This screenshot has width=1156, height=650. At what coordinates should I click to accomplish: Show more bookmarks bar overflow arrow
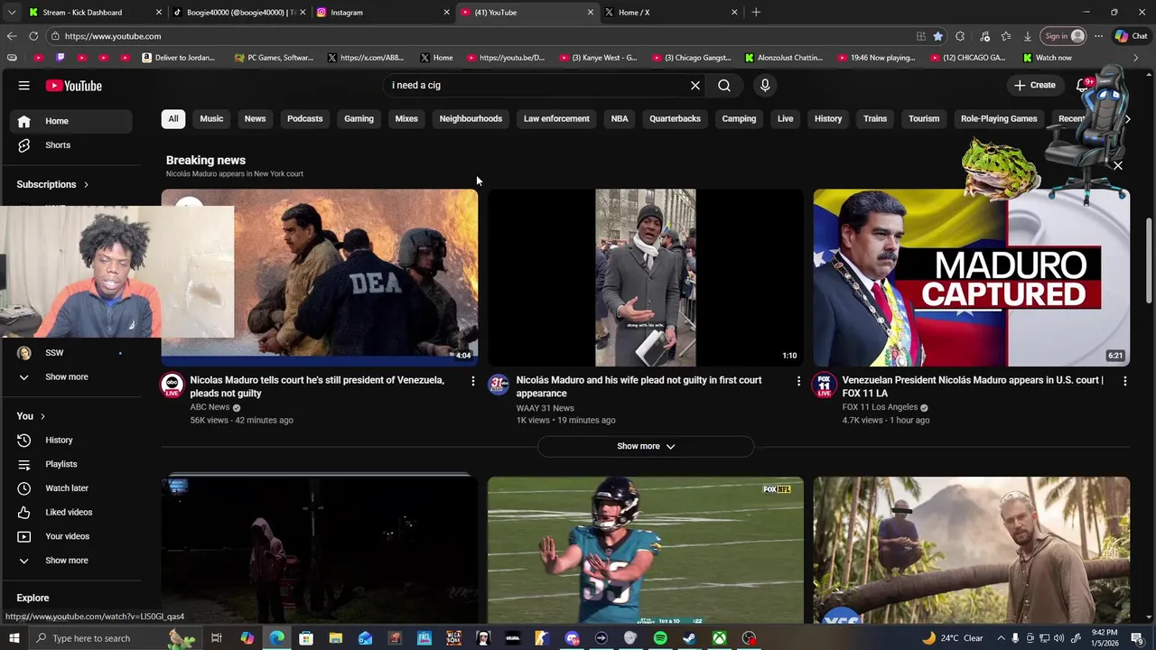(x=1136, y=58)
